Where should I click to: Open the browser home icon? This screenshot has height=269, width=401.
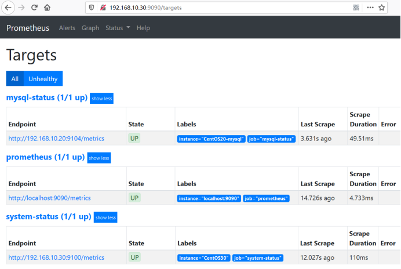(x=47, y=8)
